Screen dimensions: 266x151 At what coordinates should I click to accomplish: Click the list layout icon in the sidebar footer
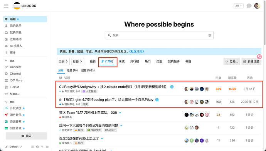point(33,147)
